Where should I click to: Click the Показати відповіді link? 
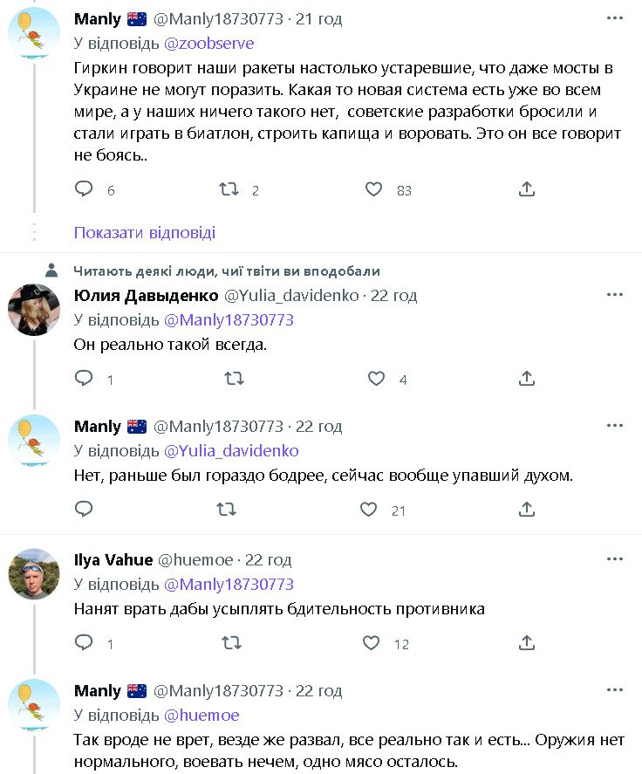pos(144,233)
